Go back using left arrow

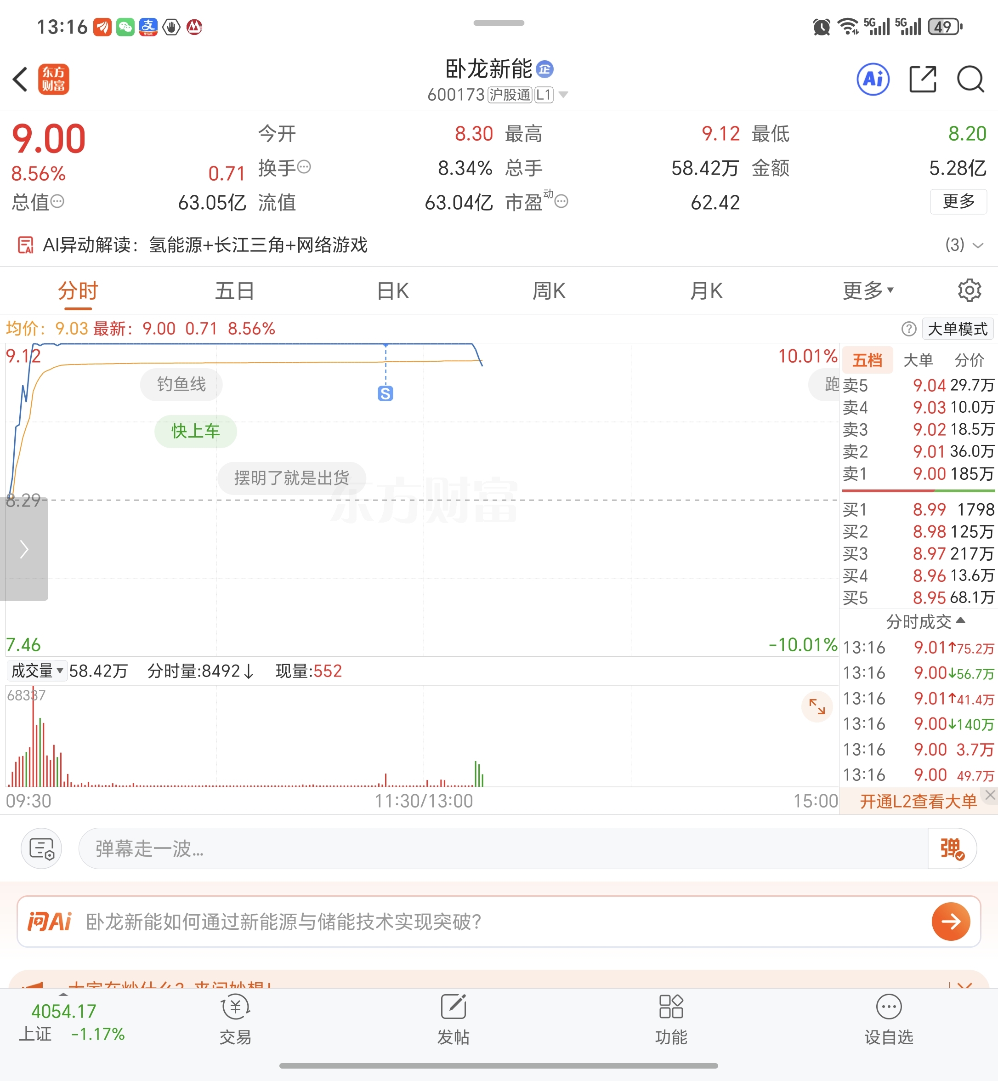(20, 80)
